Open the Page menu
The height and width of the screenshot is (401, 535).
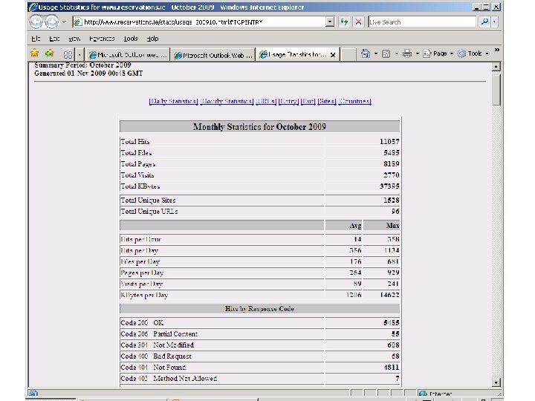pos(438,53)
